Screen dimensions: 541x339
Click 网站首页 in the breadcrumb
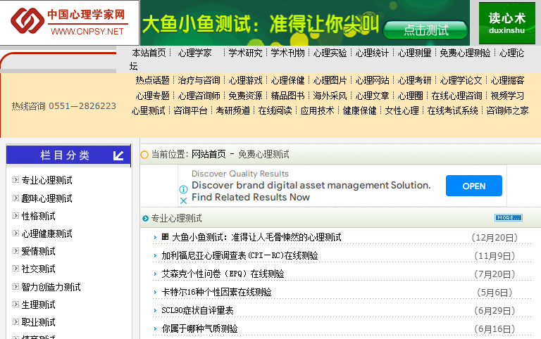[x=209, y=155]
